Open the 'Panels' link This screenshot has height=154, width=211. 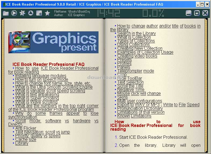124,67
